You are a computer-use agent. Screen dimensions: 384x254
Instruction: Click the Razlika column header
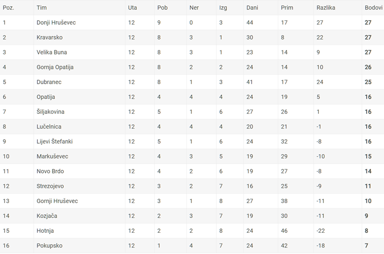[x=326, y=8]
